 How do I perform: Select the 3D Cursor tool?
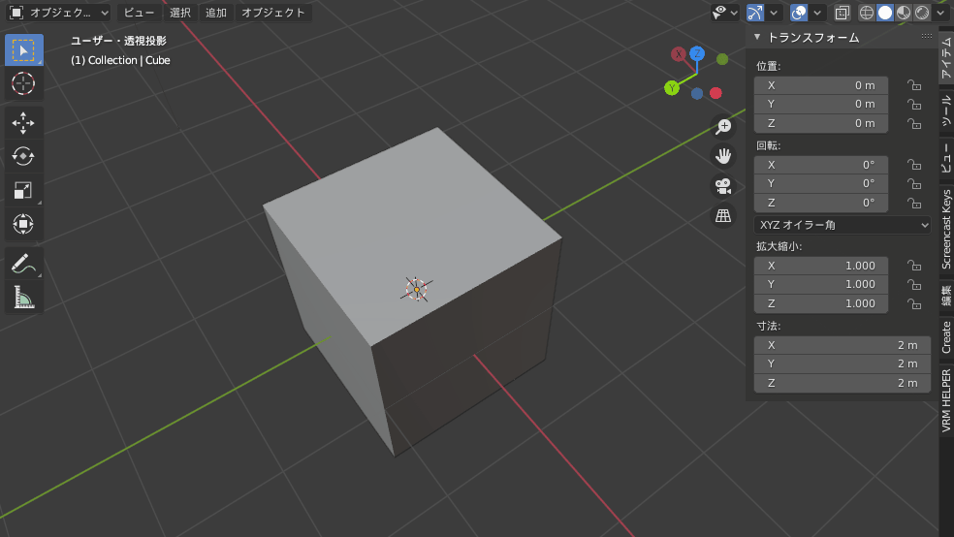click(23, 83)
